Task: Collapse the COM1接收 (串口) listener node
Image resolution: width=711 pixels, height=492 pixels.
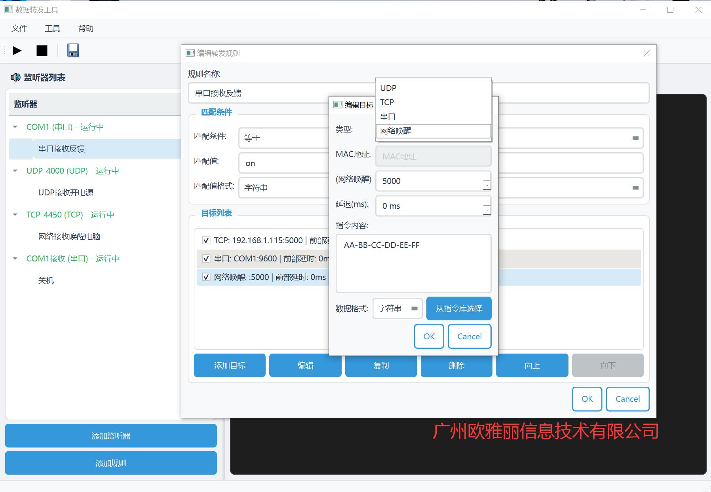Action: (x=15, y=259)
